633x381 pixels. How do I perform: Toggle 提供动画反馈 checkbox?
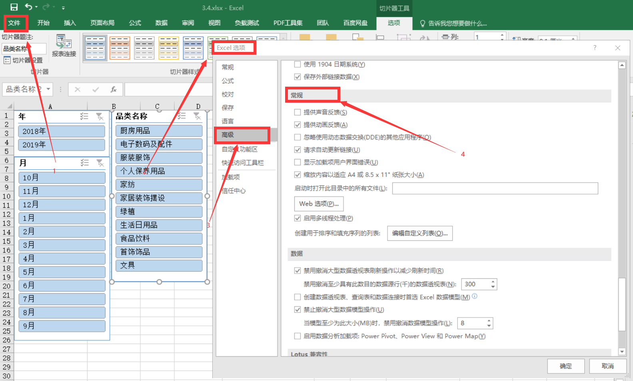[x=297, y=125]
